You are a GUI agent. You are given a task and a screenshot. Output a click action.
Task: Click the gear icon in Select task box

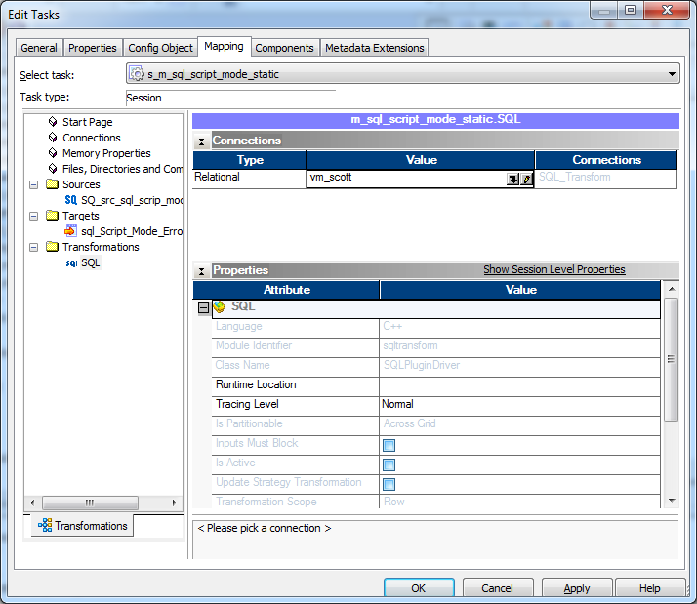pyautogui.click(x=137, y=74)
